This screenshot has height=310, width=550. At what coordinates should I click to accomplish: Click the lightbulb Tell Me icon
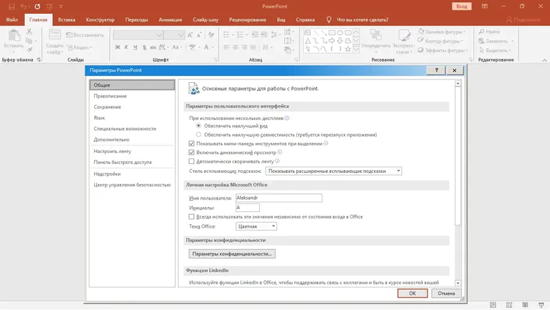329,20
